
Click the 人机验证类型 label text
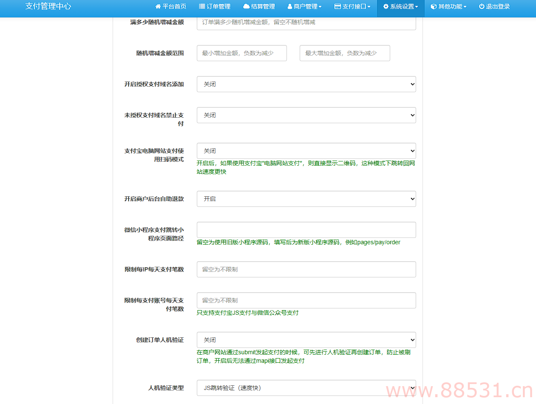click(166, 388)
